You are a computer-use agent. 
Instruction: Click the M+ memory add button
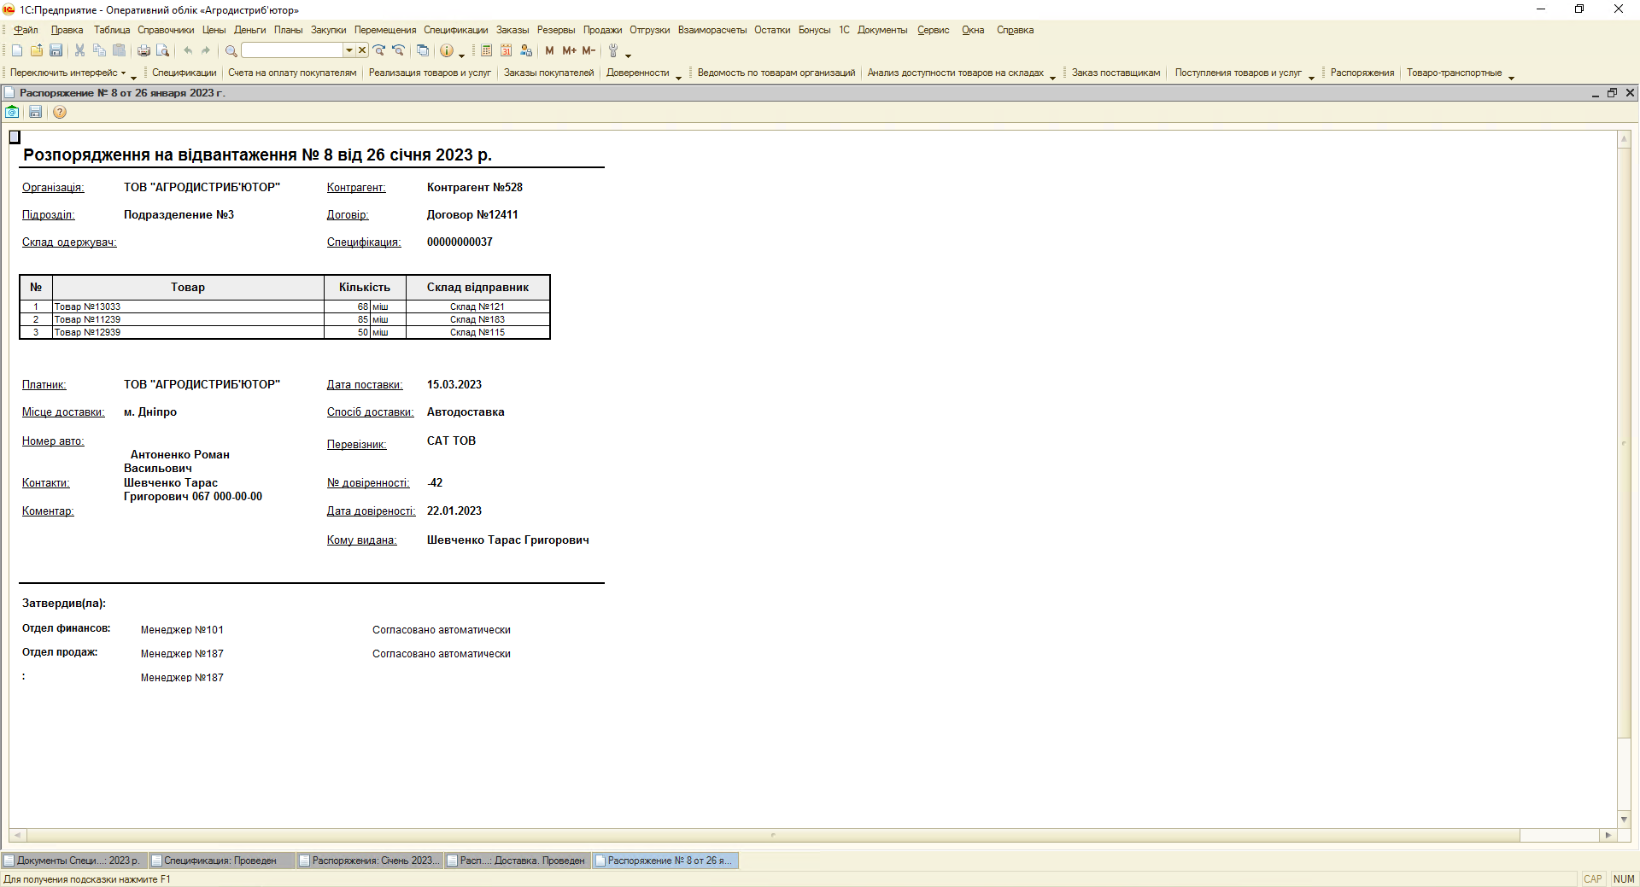[x=569, y=50]
